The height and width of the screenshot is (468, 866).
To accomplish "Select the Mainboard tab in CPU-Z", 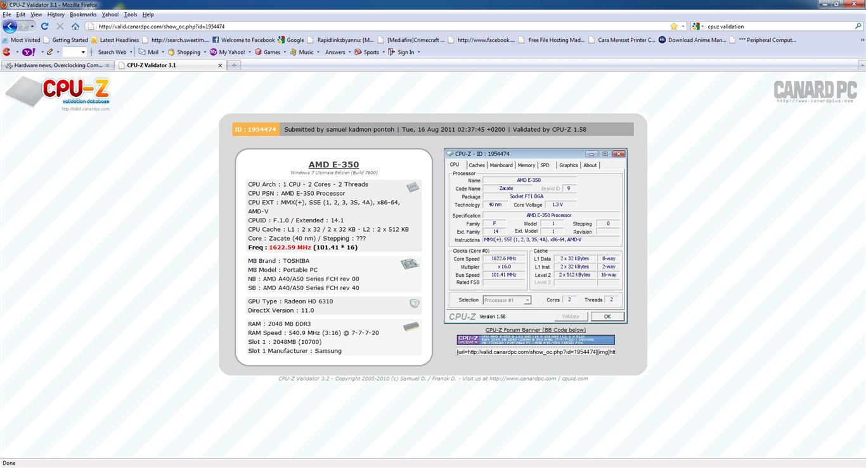I will pos(501,165).
